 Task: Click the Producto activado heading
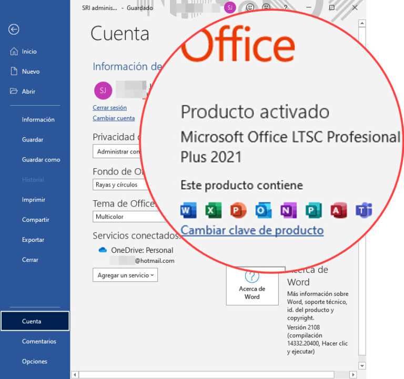tap(255, 112)
